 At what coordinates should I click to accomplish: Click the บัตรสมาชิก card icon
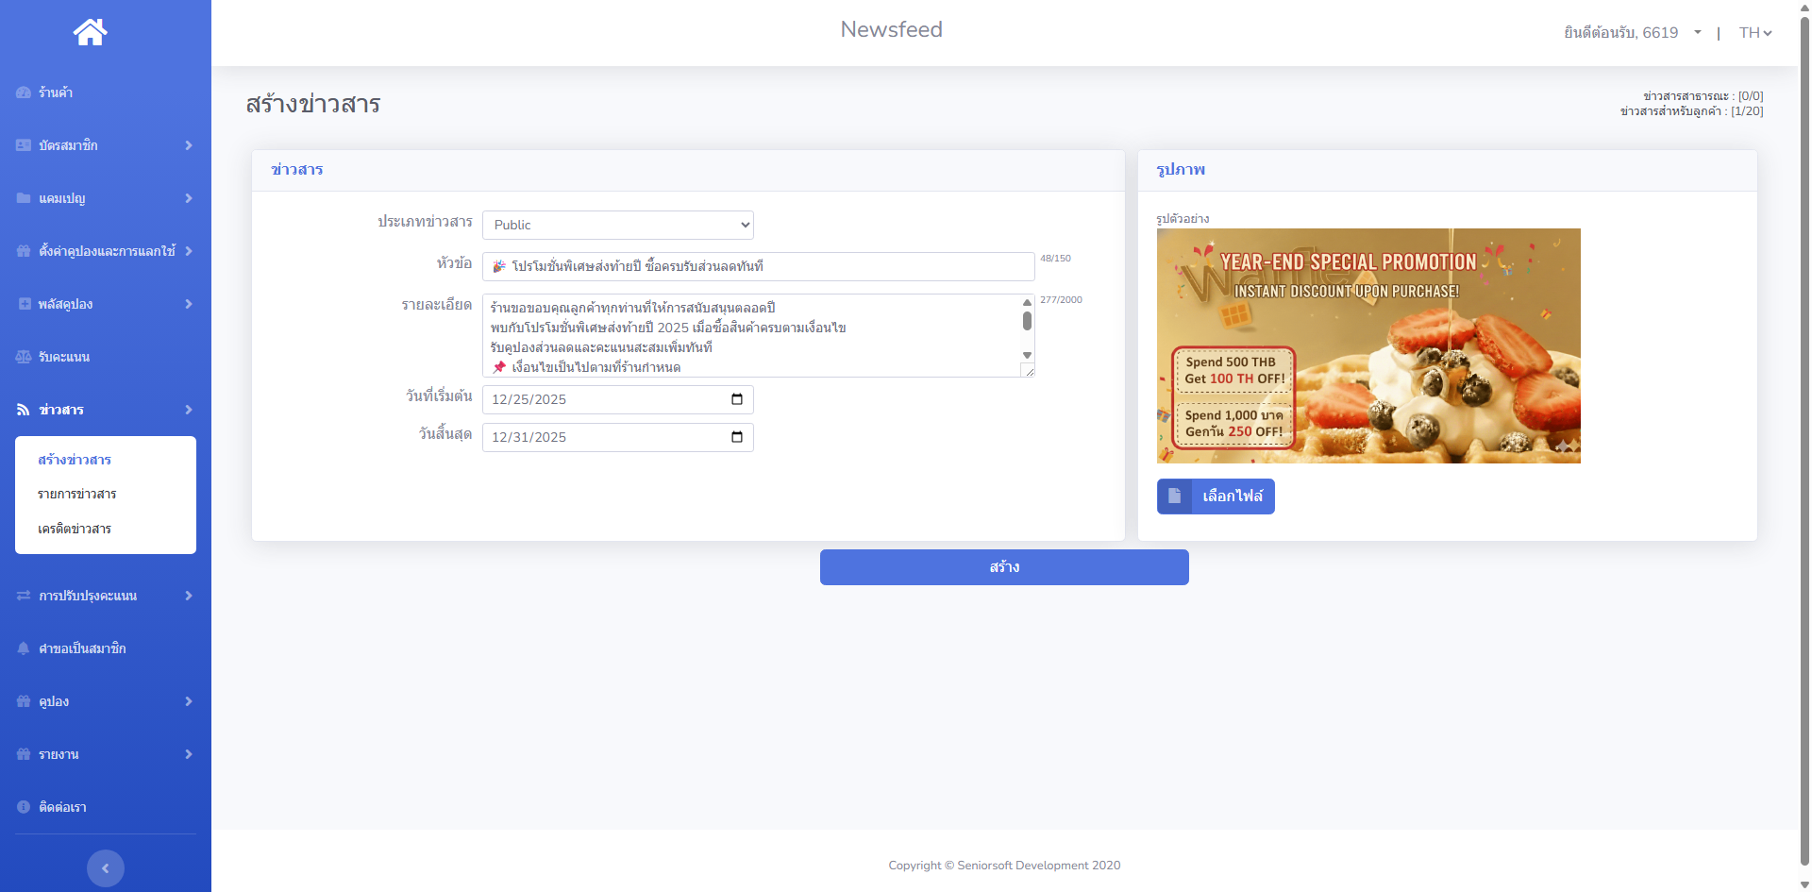pos(24,145)
